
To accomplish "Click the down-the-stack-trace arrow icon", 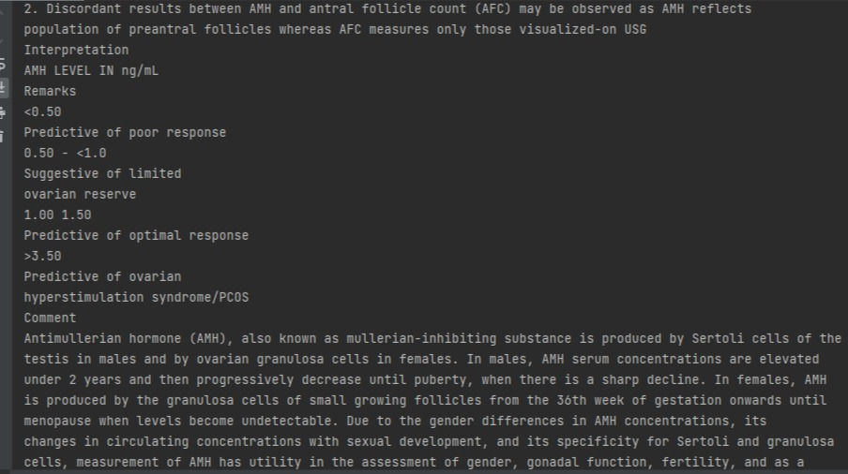I will pos(2,40).
